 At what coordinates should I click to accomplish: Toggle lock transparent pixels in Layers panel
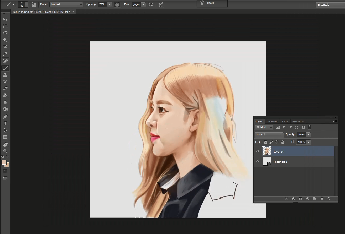[x=265, y=142]
